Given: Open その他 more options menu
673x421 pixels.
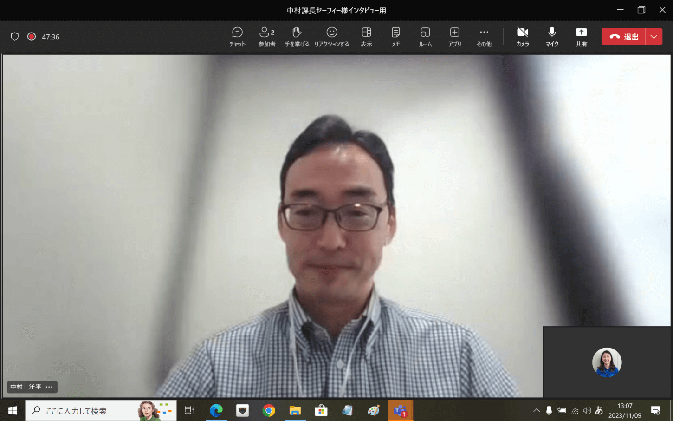Looking at the screenshot, I should (484, 37).
